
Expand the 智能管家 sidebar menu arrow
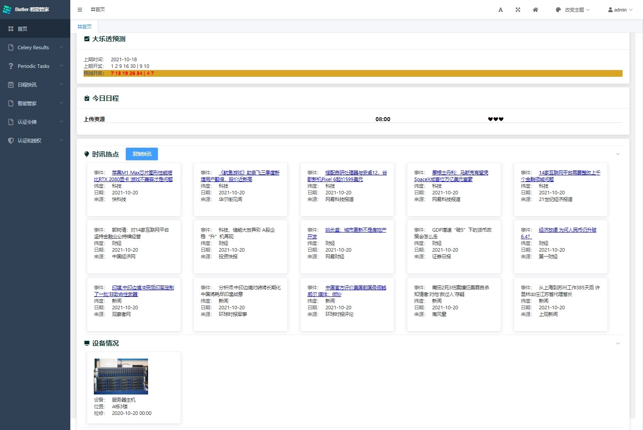[x=61, y=103]
